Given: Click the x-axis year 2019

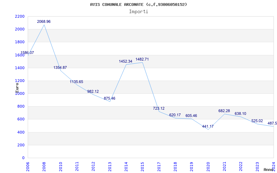Looking at the screenshot, I should pos(192,166).
